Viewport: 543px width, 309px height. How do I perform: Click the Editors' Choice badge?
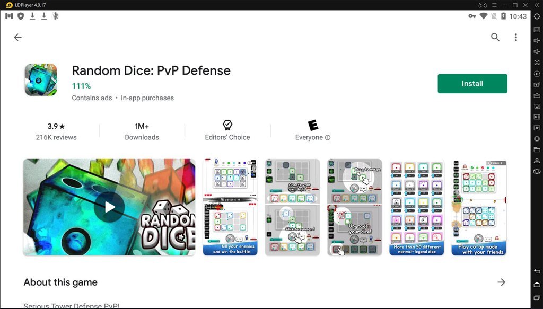[227, 131]
